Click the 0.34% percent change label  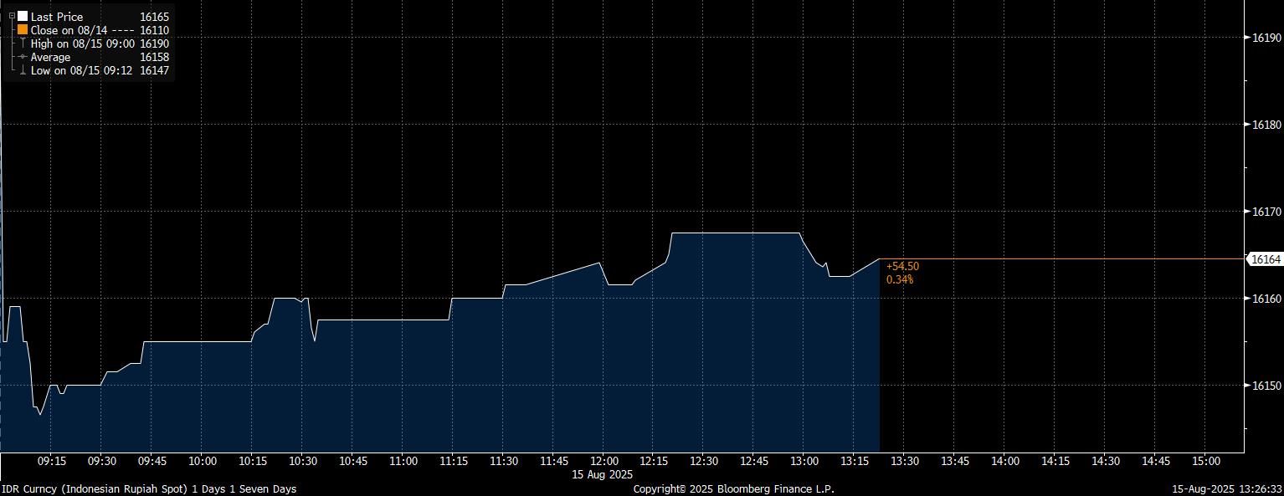coord(900,279)
